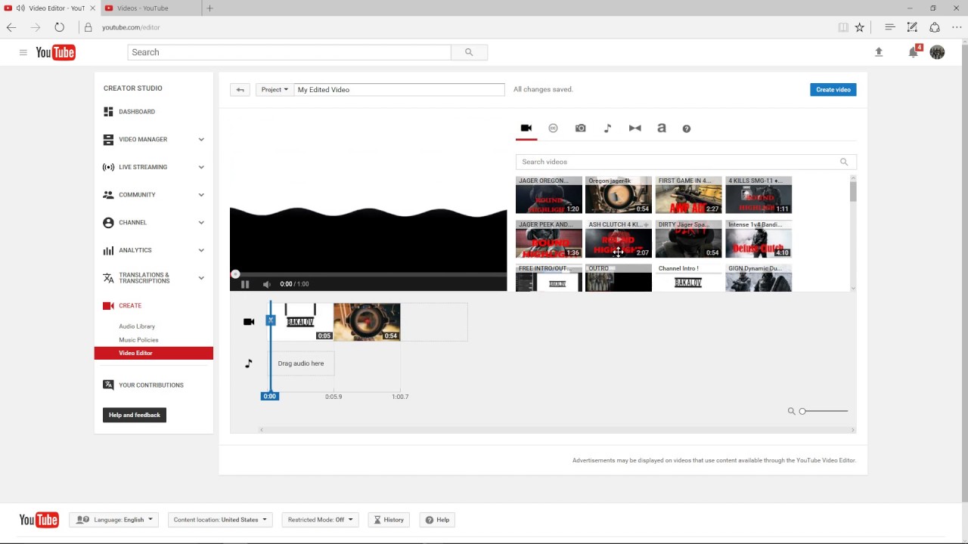
Task: Click the Help and feedback button
Action: pos(135,415)
